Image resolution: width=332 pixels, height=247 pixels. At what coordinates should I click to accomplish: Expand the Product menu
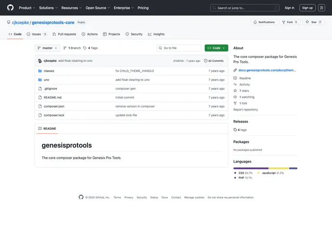(27, 8)
